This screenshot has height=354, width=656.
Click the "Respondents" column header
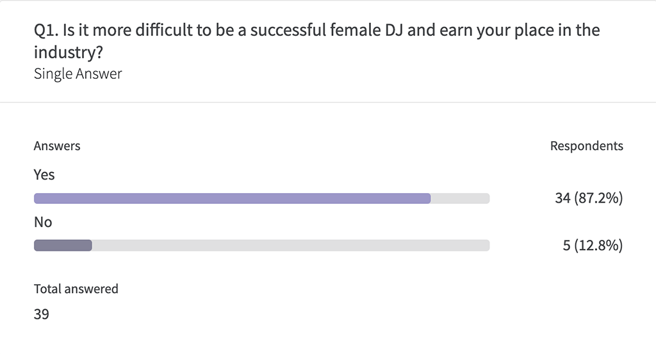click(587, 146)
